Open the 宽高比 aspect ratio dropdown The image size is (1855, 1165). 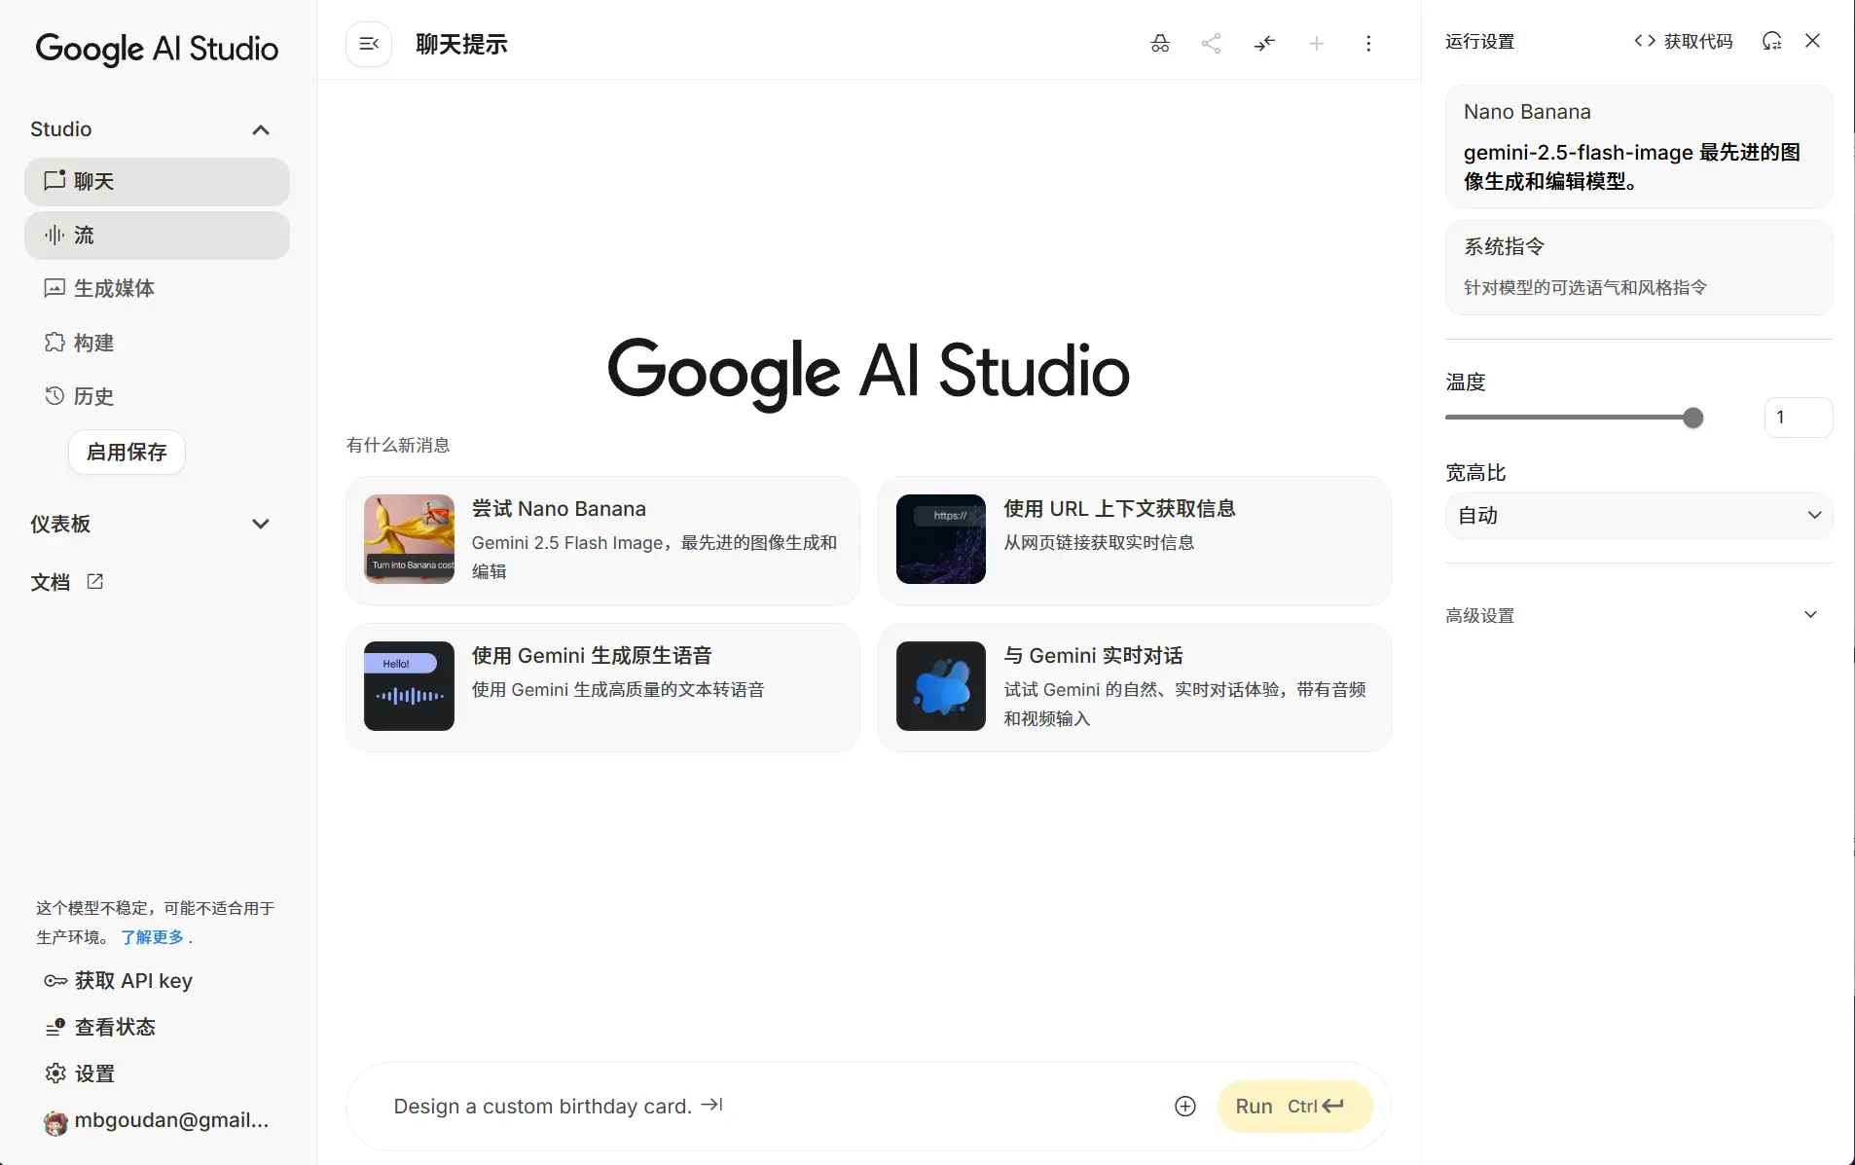click(x=1638, y=516)
